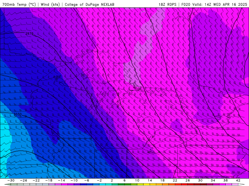Click the 26 colorbar tick label
The height and width of the screenshot is (186, 249).
pos(188,180)
